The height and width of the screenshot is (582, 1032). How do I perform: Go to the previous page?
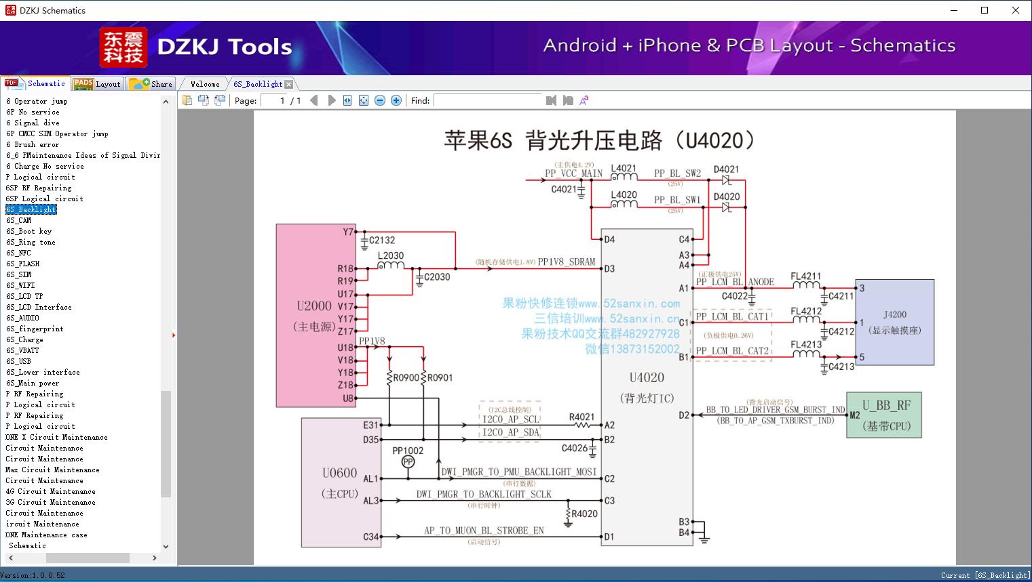point(313,100)
